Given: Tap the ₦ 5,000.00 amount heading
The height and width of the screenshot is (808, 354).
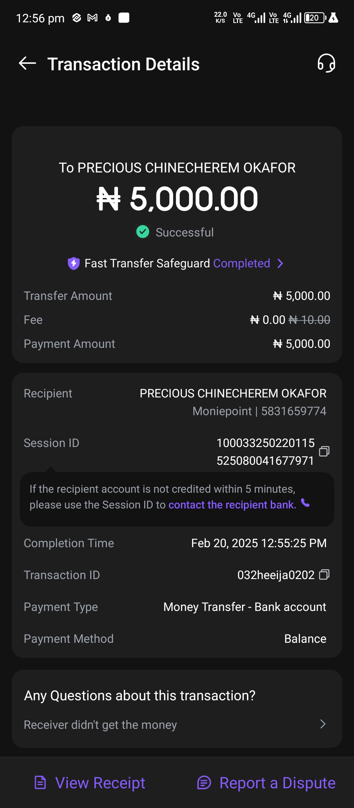Looking at the screenshot, I should click(x=177, y=199).
